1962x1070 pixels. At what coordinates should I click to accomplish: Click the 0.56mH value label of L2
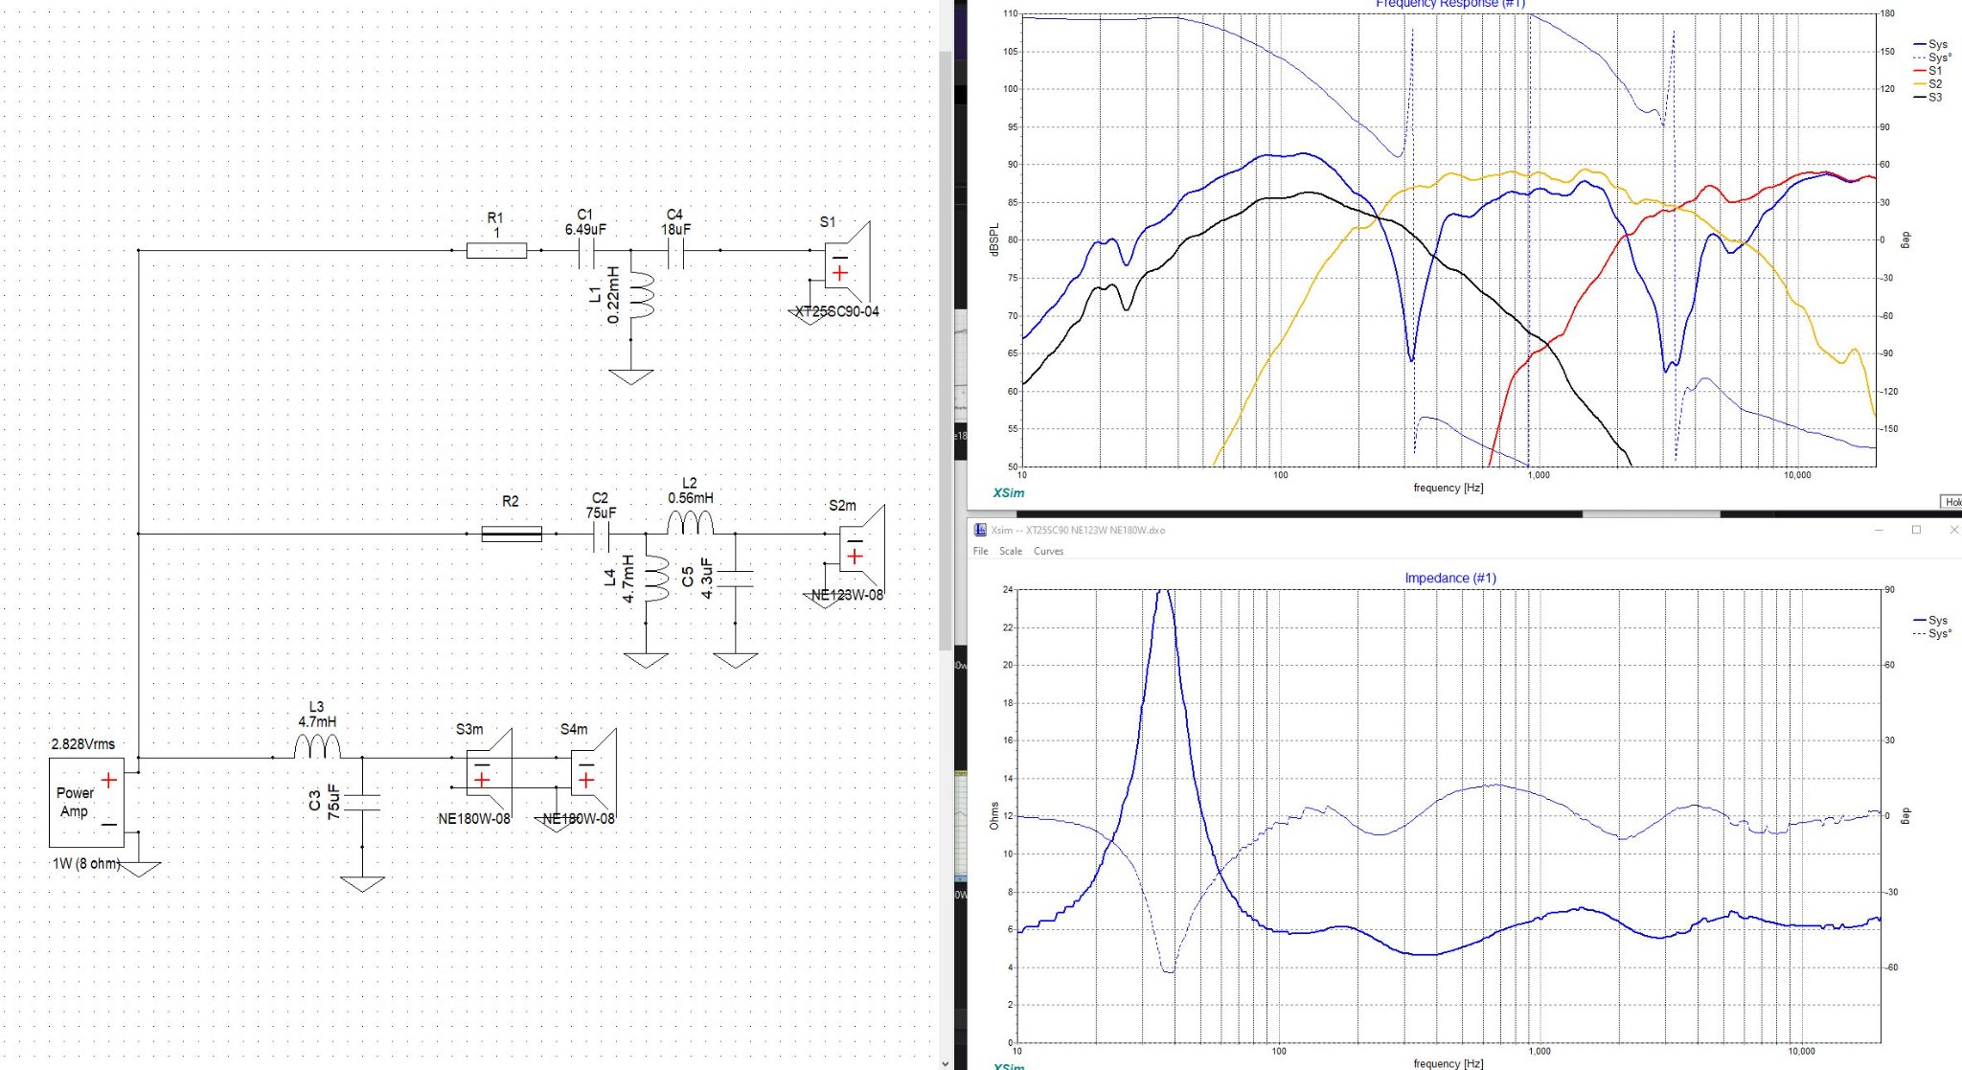click(691, 498)
